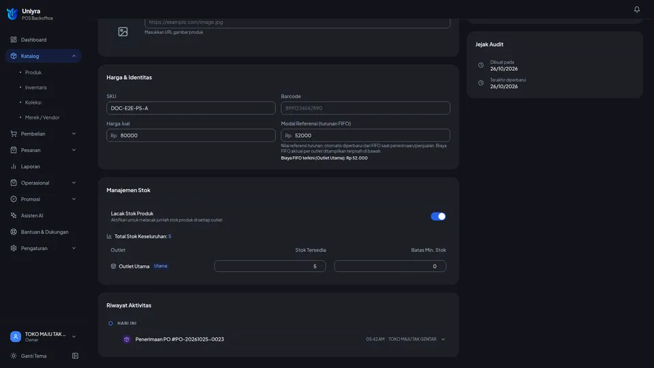
Task: Click the Pembelian cart icon
Action: pos(14,134)
